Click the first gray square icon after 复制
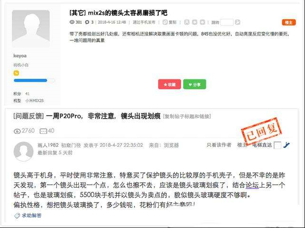The width and height of the screenshot is (305, 228). click(x=186, y=22)
